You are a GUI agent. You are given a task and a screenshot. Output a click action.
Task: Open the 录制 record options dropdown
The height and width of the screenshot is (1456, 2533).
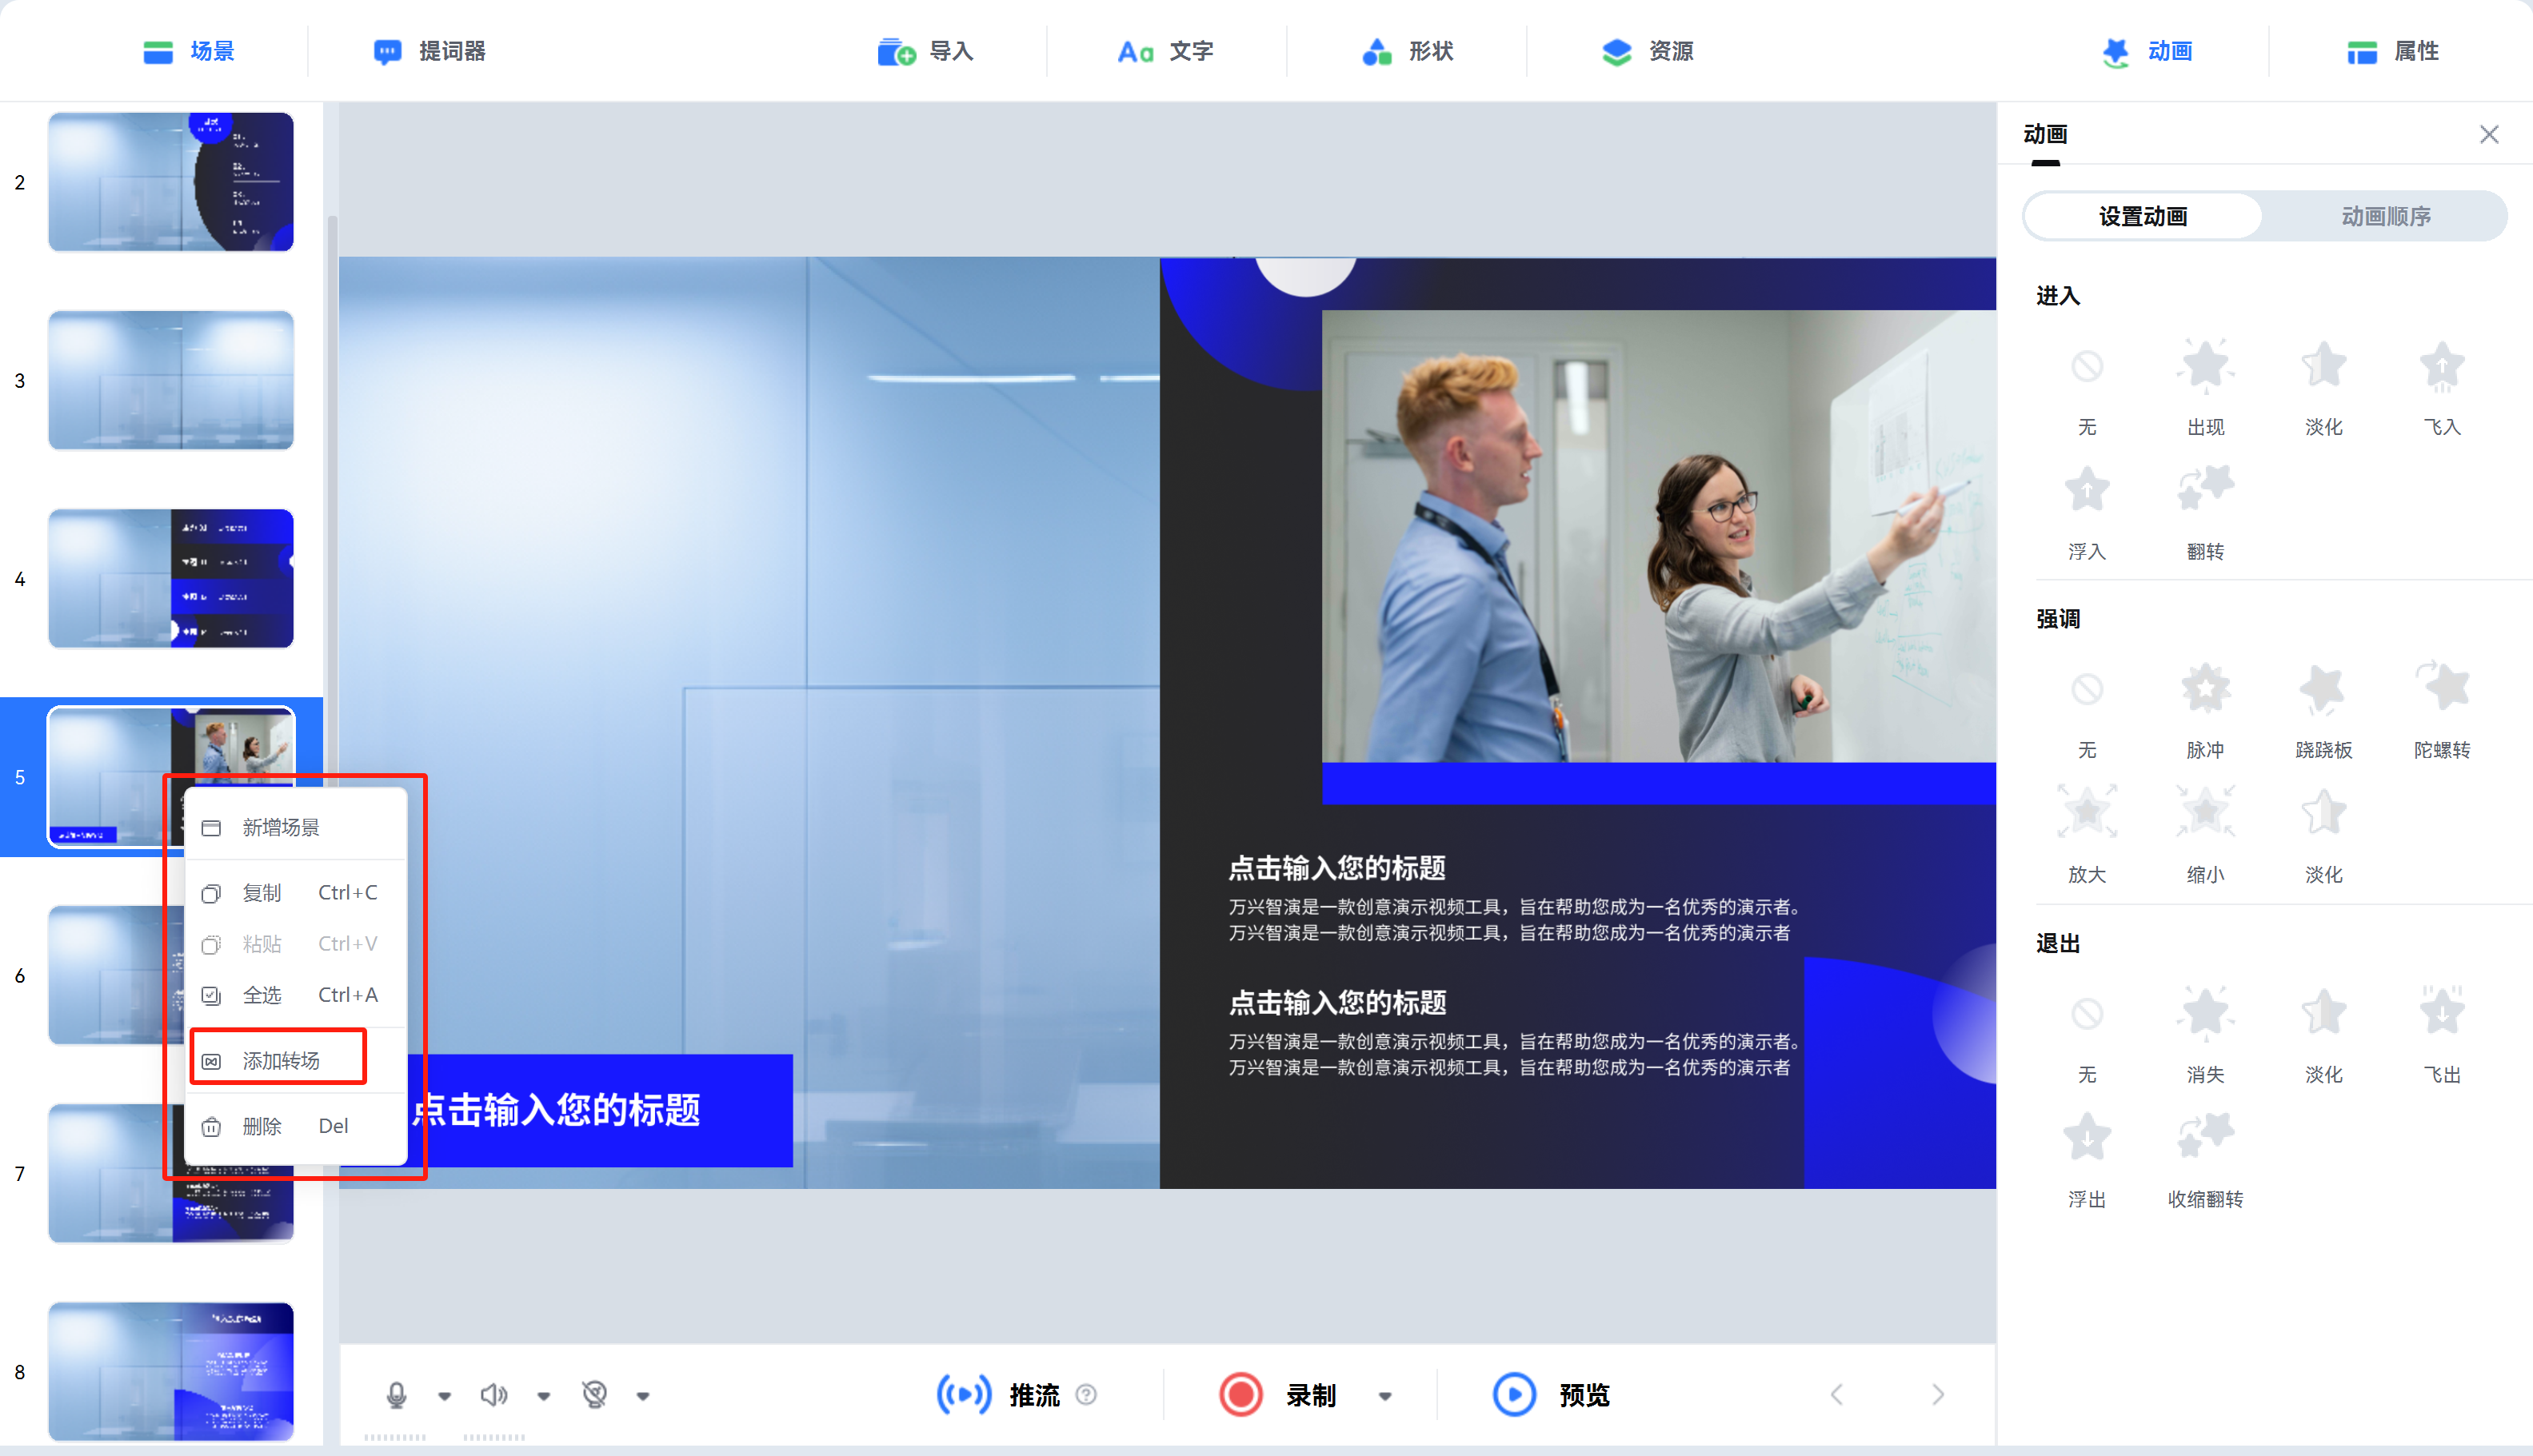tap(1385, 1396)
